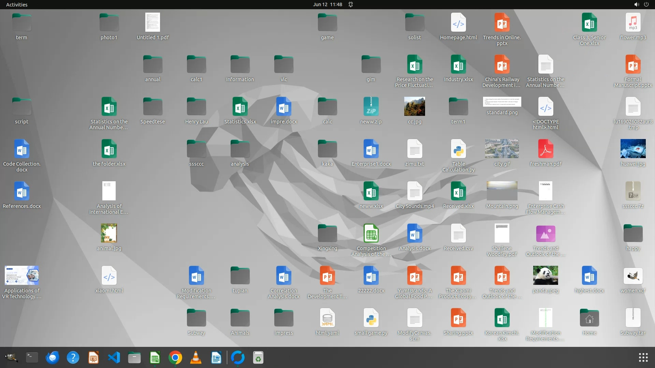Open VLC media player in dock

195,357
